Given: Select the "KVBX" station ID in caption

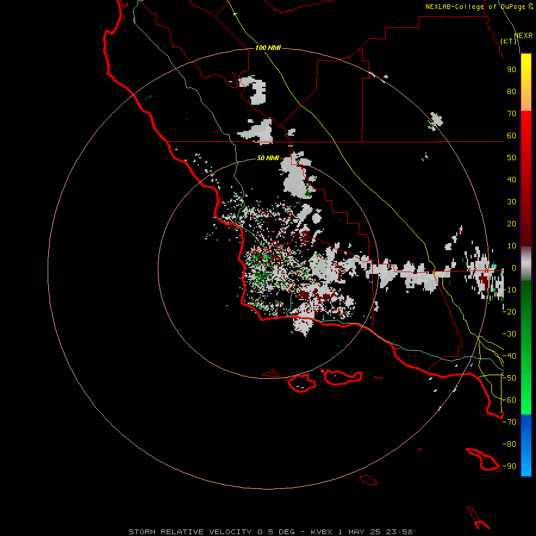Looking at the screenshot, I should click(x=322, y=532).
